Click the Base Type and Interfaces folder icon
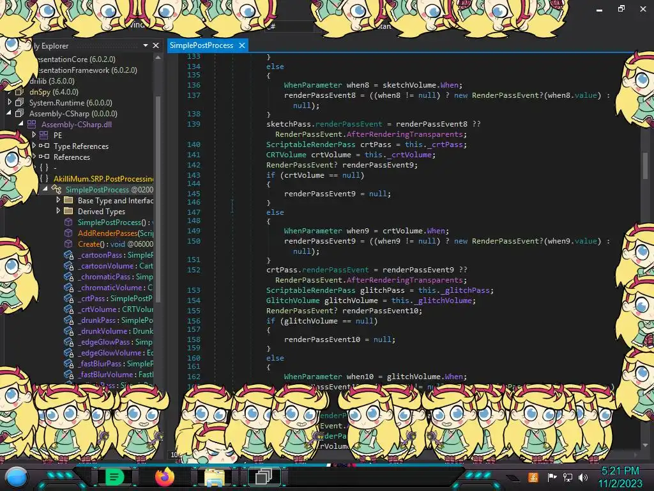This screenshot has height=491, width=654. click(x=68, y=200)
